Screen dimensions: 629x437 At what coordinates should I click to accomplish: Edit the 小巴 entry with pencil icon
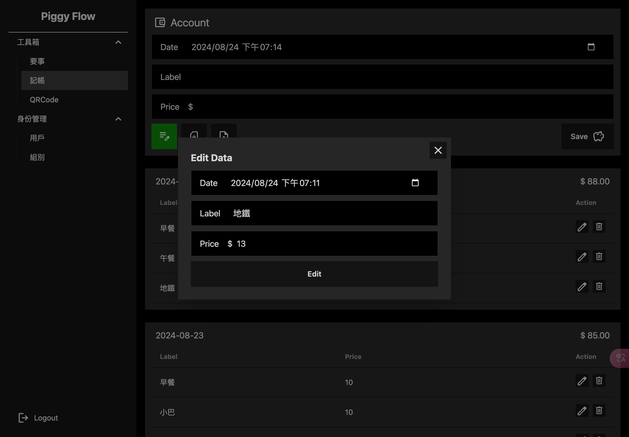point(582,410)
